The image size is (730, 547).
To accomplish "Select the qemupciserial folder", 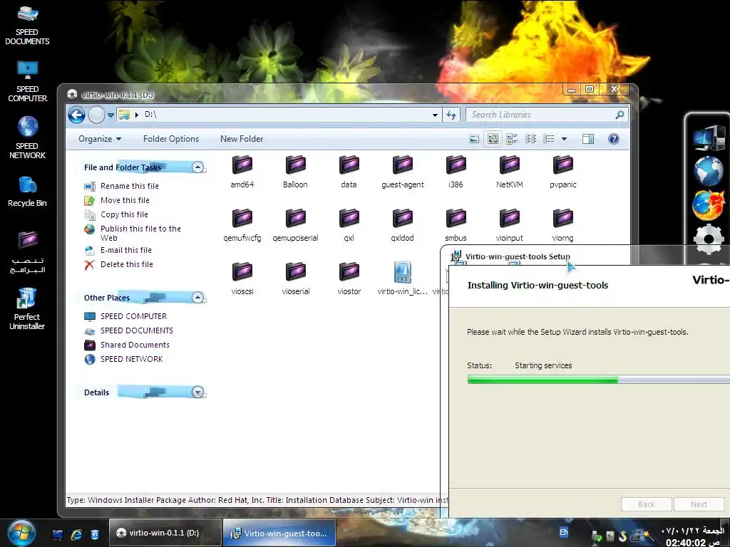I will click(x=295, y=224).
